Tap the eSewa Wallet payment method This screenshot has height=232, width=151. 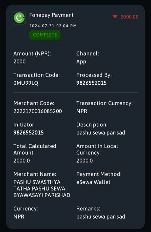(93, 182)
